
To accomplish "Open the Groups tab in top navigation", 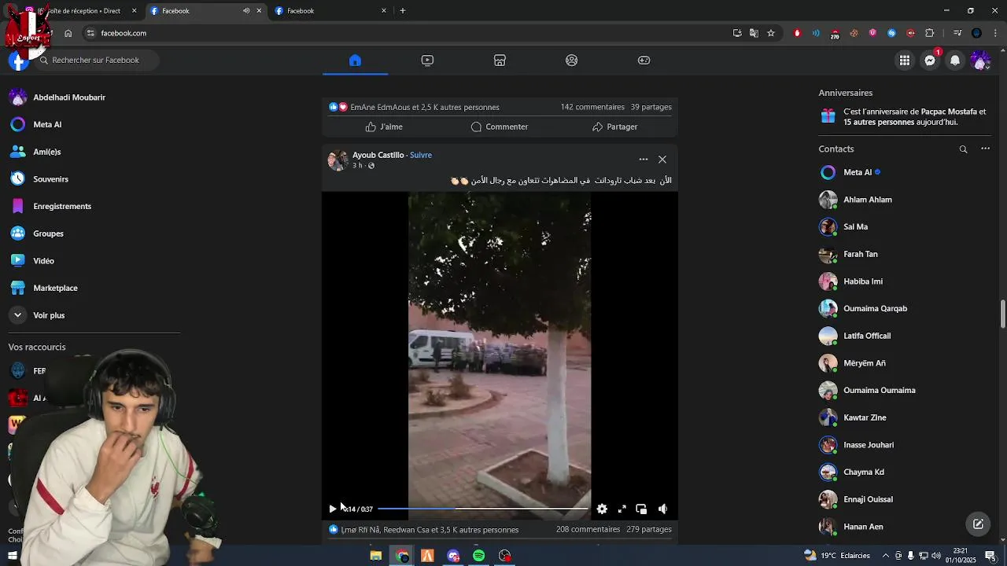I will click(572, 61).
